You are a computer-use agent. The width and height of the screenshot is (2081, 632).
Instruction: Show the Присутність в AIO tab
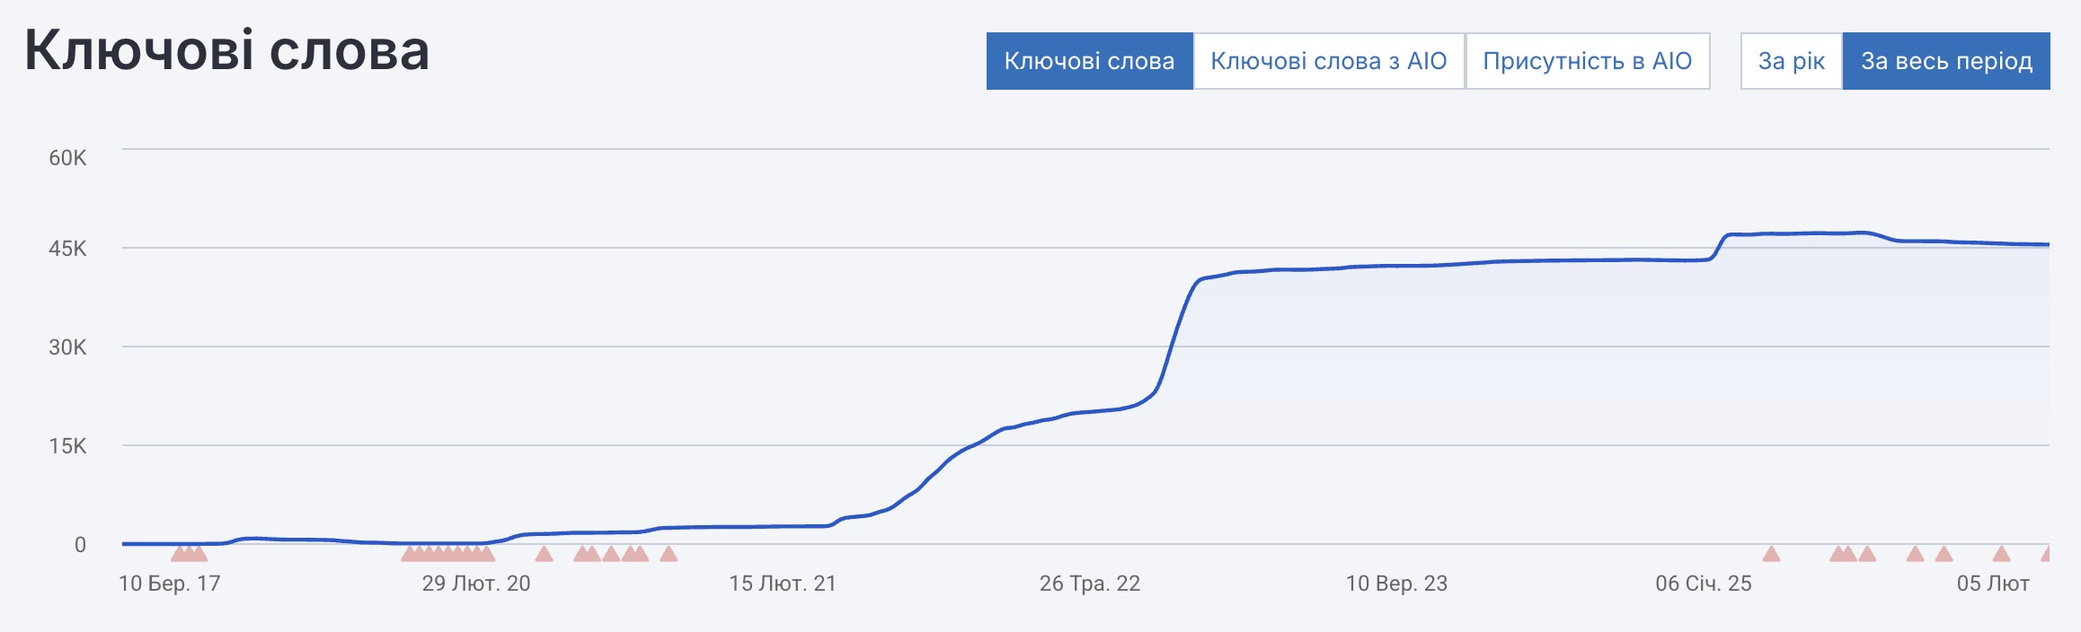1587,61
